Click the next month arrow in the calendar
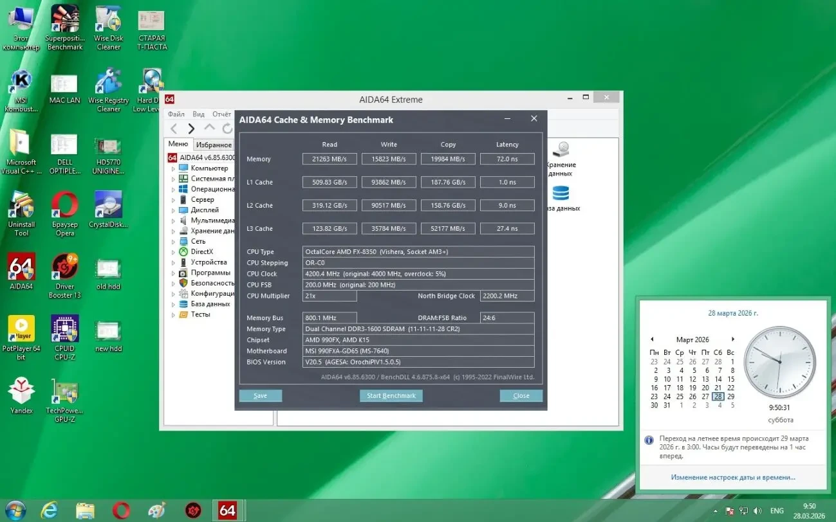This screenshot has height=522, width=836. (733, 339)
